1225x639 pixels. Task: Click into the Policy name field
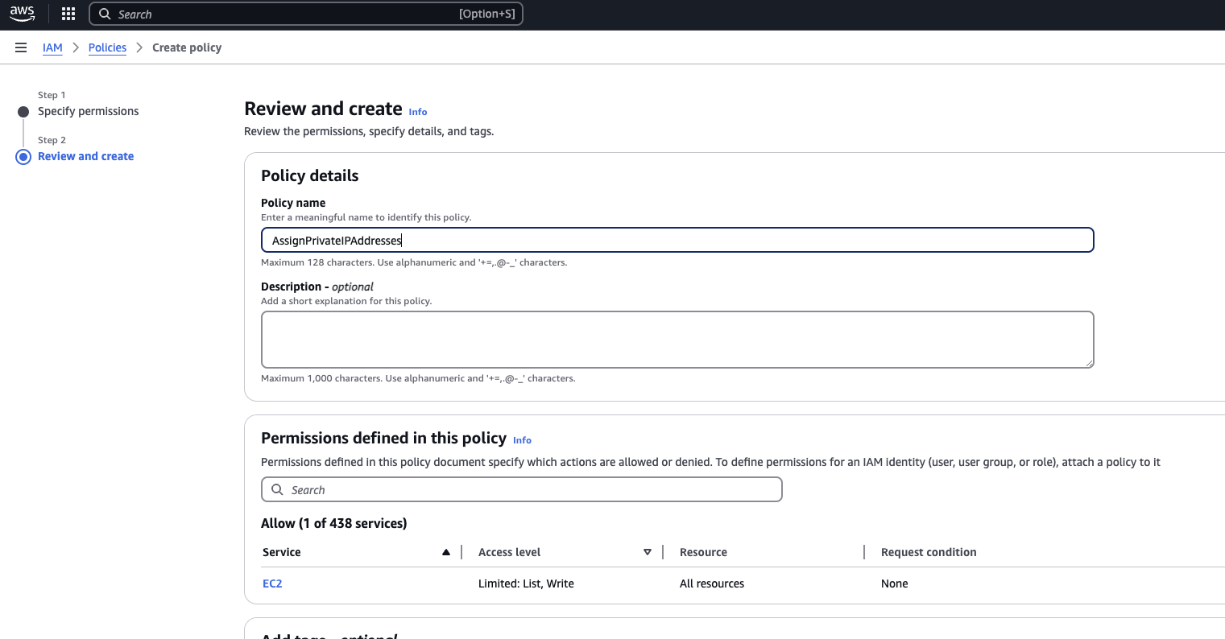click(x=677, y=240)
